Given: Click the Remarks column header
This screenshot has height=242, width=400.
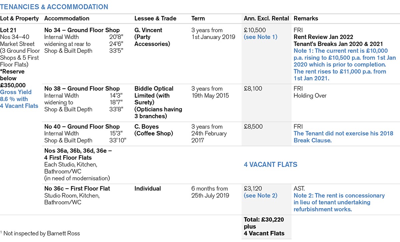Looking at the screenshot, I should pos(306,18).
